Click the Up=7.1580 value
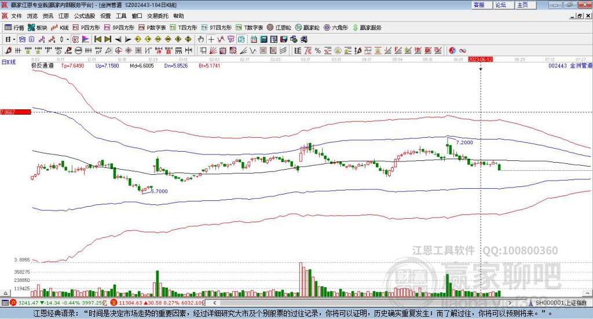The width and height of the screenshot is (593, 319). pyautogui.click(x=107, y=65)
